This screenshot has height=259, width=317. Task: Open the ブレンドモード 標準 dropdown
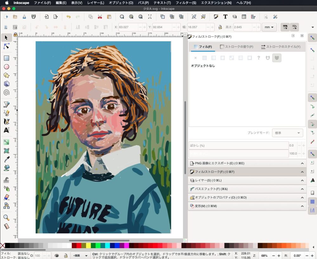[288, 133]
